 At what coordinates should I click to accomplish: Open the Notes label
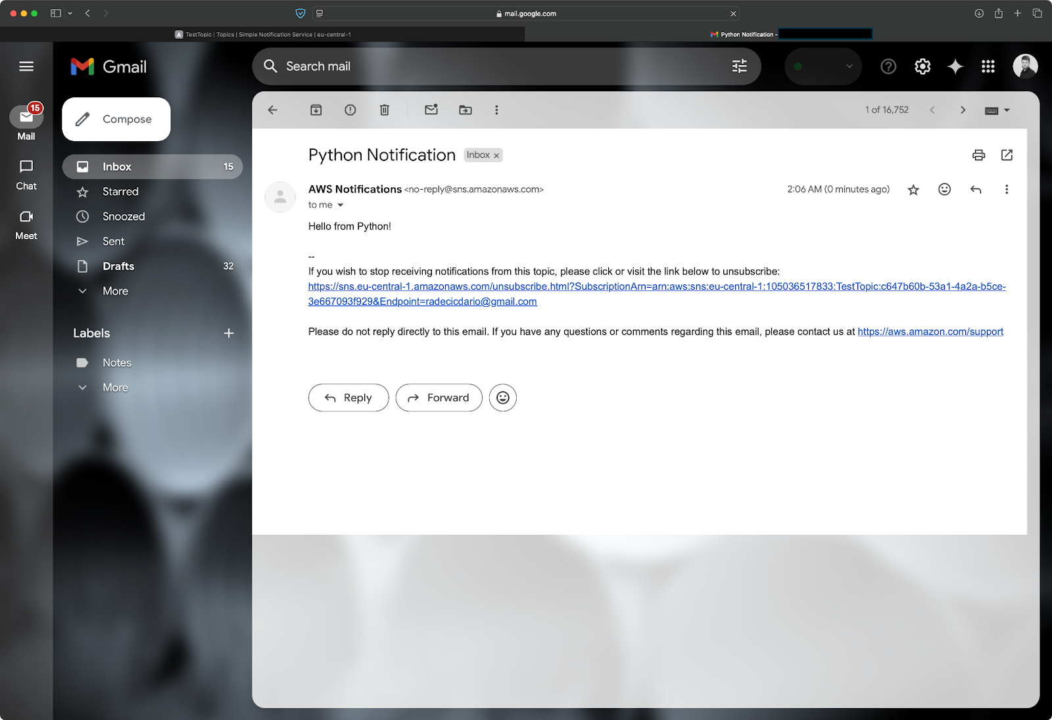pyautogui.click(x=153, y=363)
